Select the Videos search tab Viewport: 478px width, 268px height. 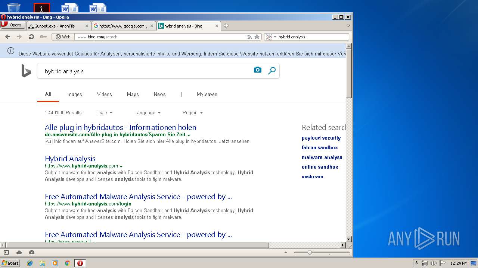click(105, 95)
